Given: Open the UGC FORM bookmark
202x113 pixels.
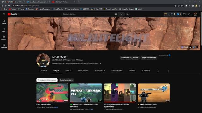Looking at the screenshot, I should point(85,9).
